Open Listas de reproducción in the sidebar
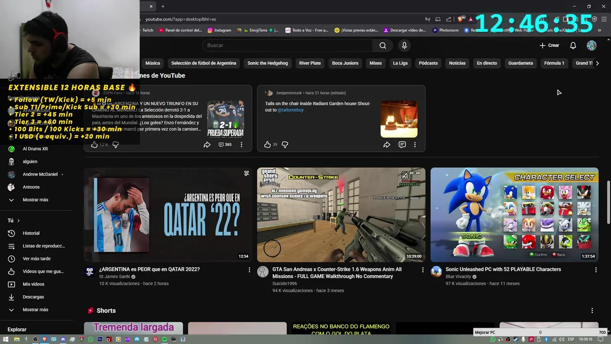The height and width of the screenshot is (344, 611). [36, 246]
